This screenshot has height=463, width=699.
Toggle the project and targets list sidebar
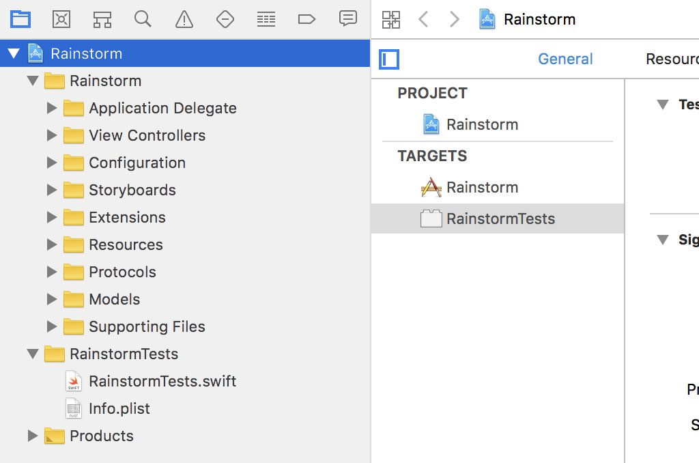(x=389, y=59)
